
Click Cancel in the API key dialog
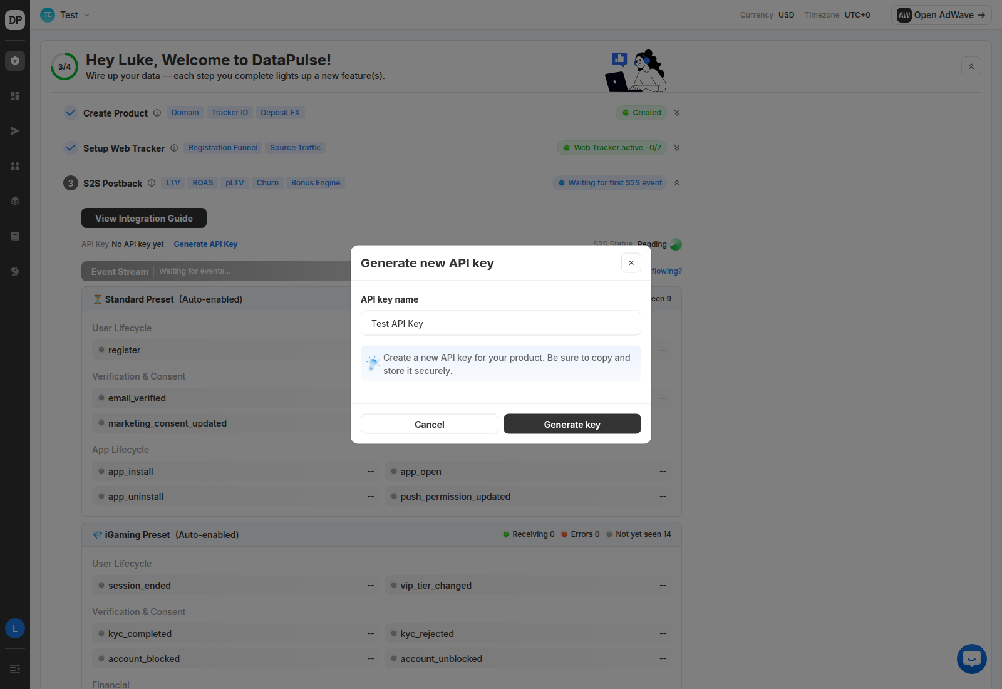430,424
